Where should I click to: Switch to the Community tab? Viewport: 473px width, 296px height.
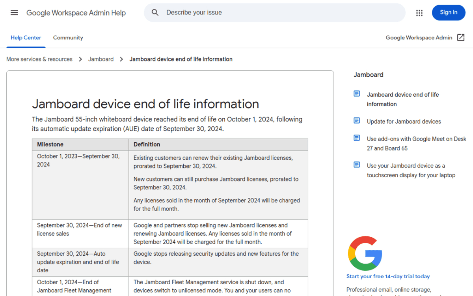click(68, 37)
